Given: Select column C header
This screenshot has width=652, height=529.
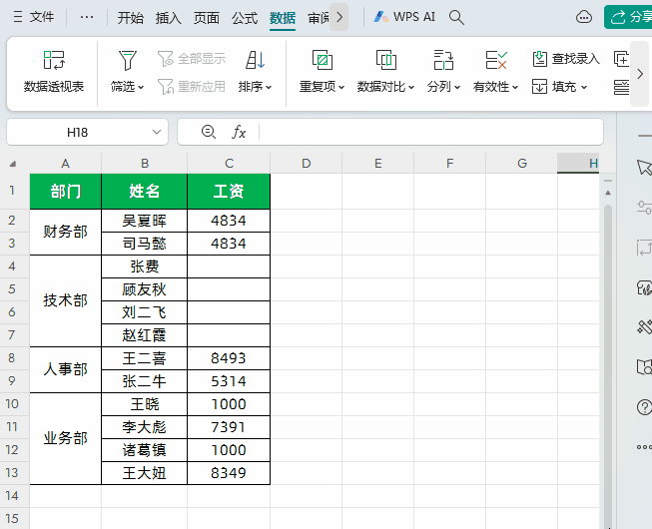Looking at the screenshot, I should [x=229, y=164].
